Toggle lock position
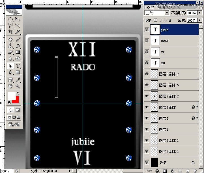The image size is (204, 173). click(x=165, y=20)
